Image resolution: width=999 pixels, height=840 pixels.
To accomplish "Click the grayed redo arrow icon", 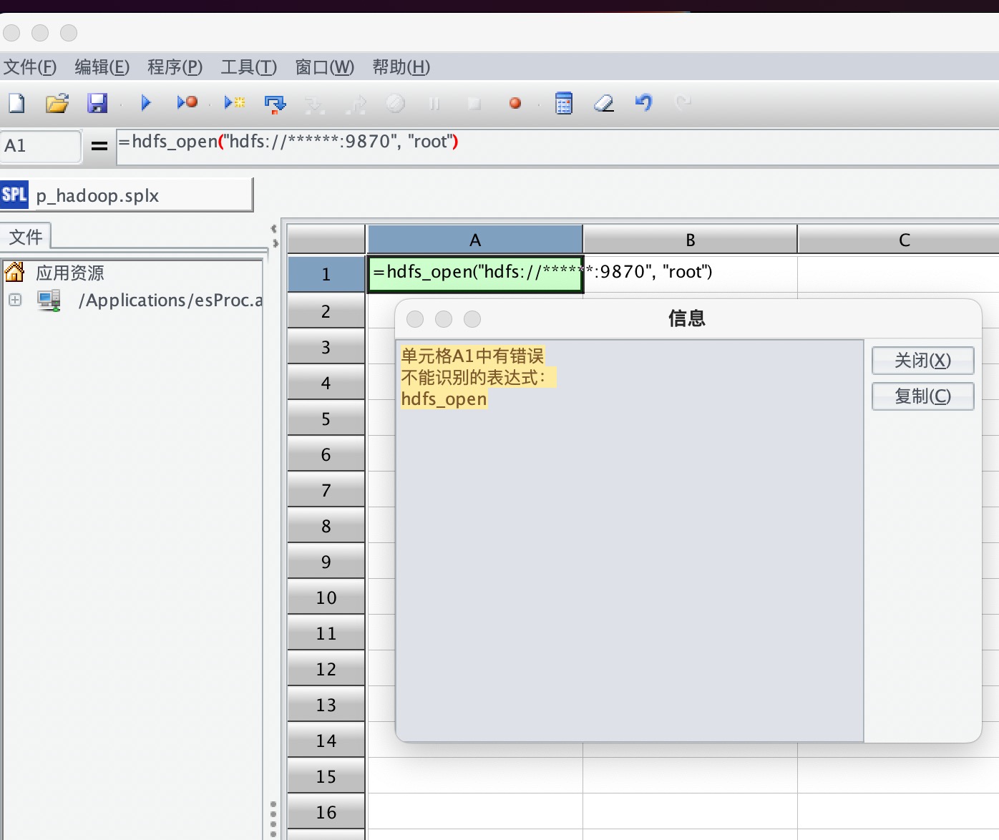I will [683, 103].
